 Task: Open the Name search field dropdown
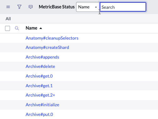[88, 7]
